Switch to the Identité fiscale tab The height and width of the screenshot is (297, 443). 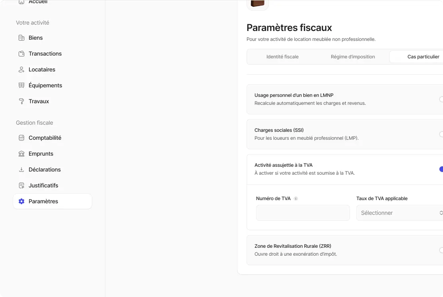click(x=282, y=57)
